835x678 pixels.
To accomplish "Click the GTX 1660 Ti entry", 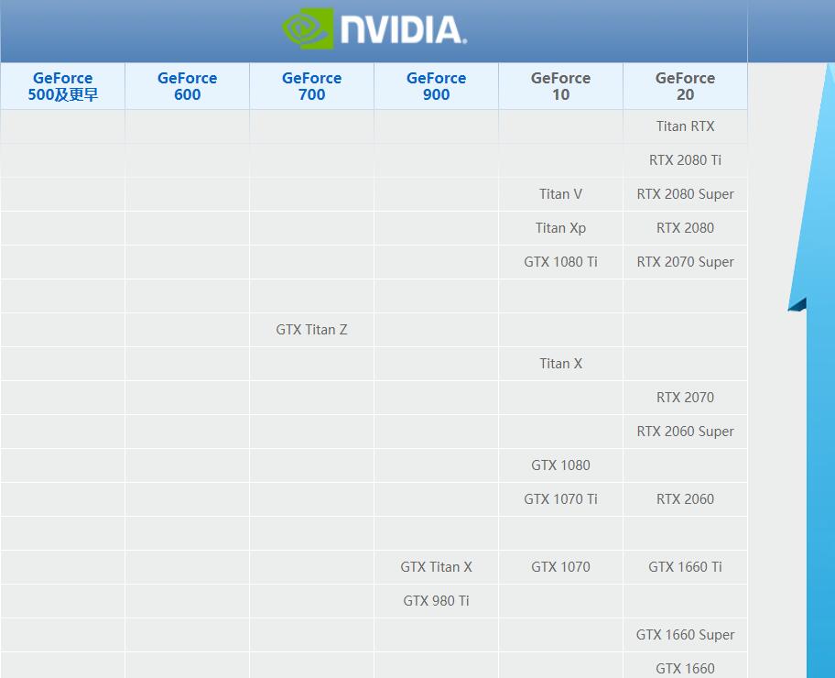I will coord(685,567).
